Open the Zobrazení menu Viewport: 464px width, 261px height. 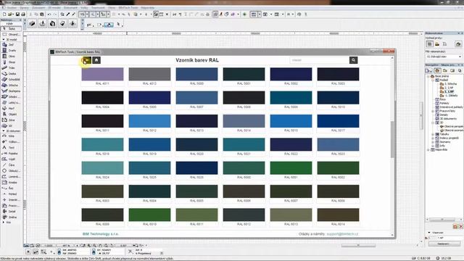[38, 8]
